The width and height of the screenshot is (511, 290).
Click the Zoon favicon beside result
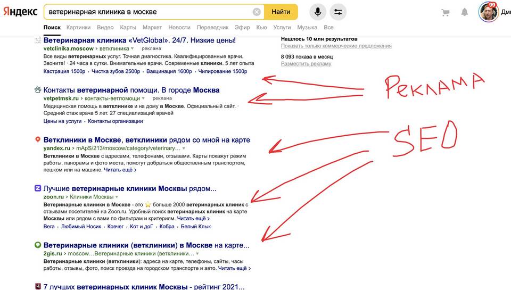(x=38, y=188)
